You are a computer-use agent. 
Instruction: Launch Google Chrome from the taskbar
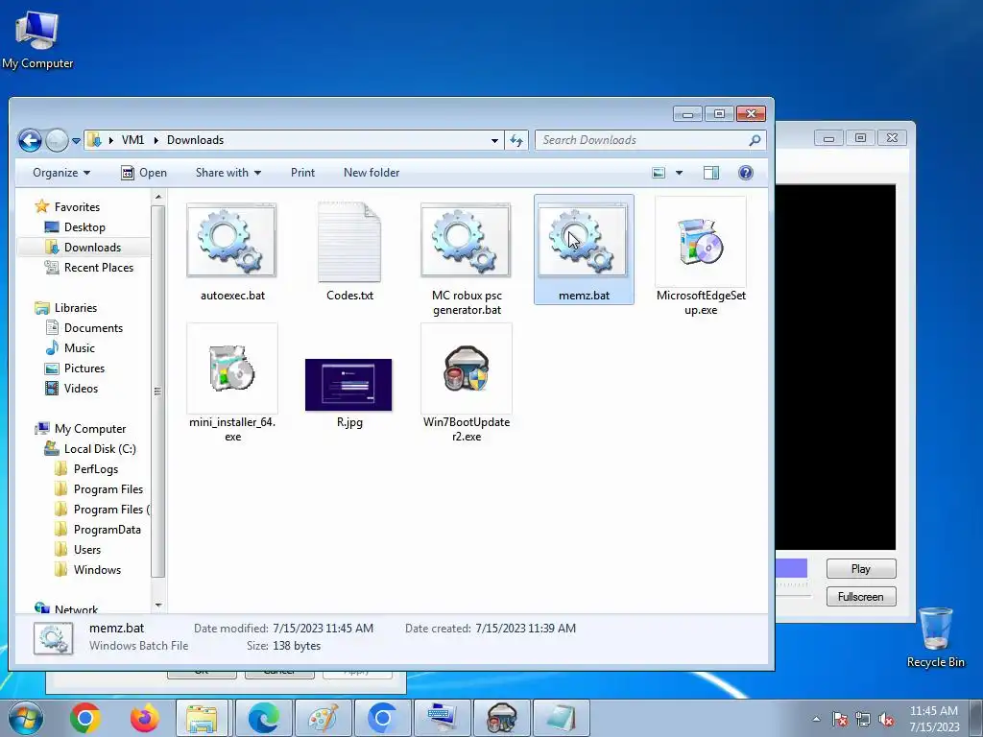point(85,718)
